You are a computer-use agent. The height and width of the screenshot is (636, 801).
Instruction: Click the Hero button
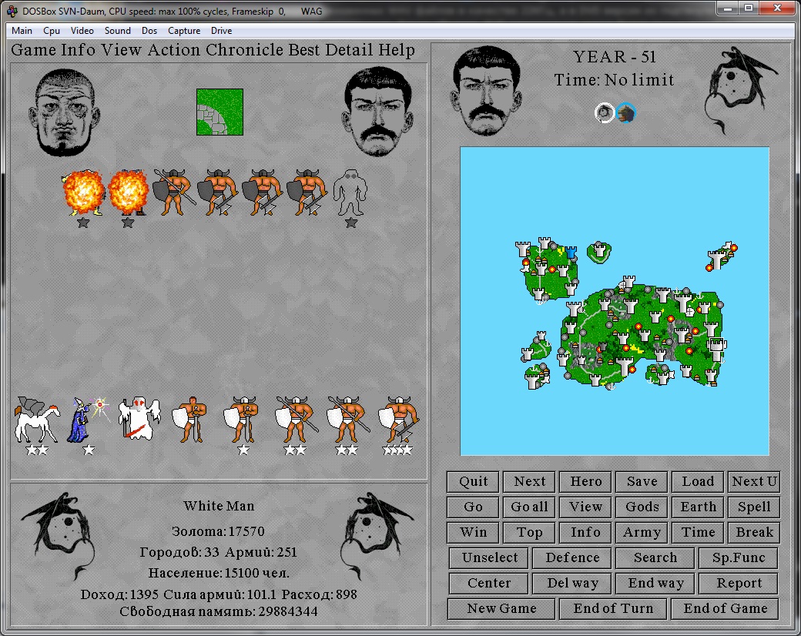pyautogui.click(x=585, y=482)
